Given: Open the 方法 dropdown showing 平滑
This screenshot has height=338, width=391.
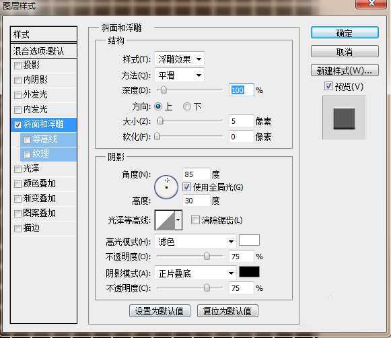Looking at the screenshot, I should tap(179, 75).
